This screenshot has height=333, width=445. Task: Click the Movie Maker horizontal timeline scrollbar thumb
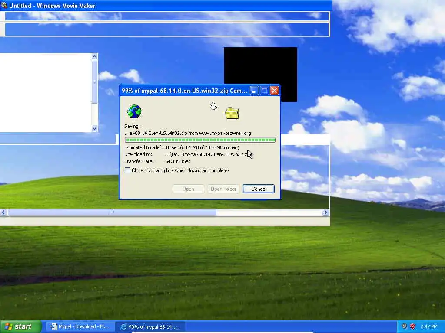click(112, 212)
